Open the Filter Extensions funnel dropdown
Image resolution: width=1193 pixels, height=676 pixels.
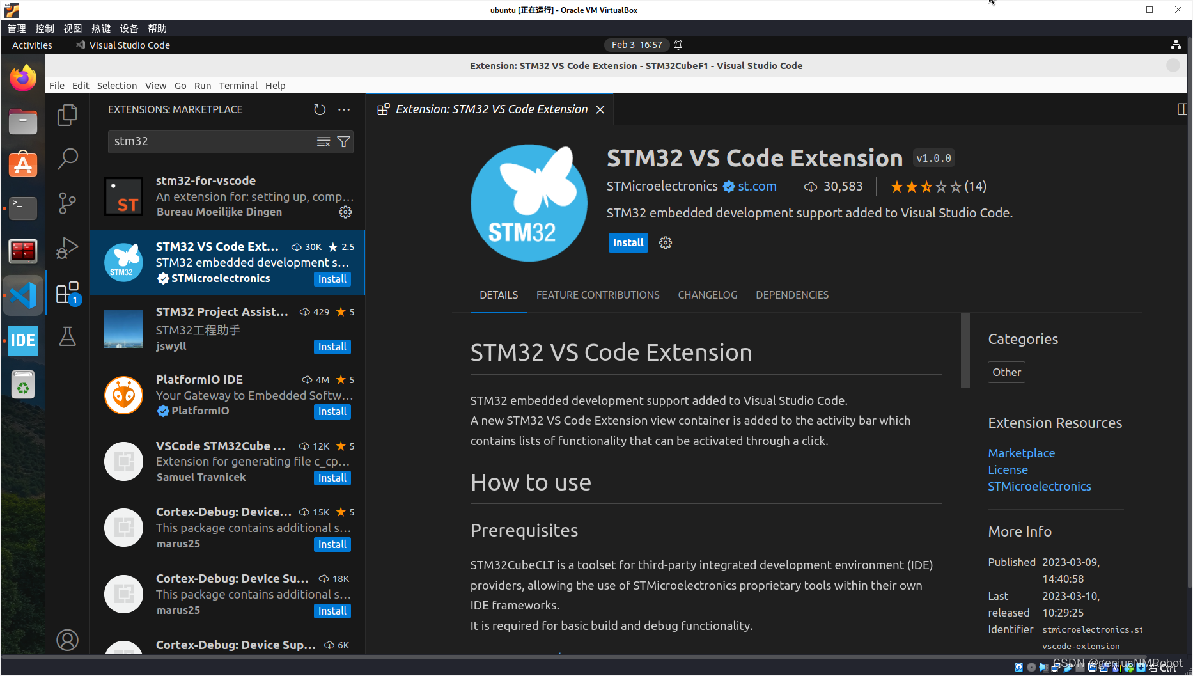[343, 141]
